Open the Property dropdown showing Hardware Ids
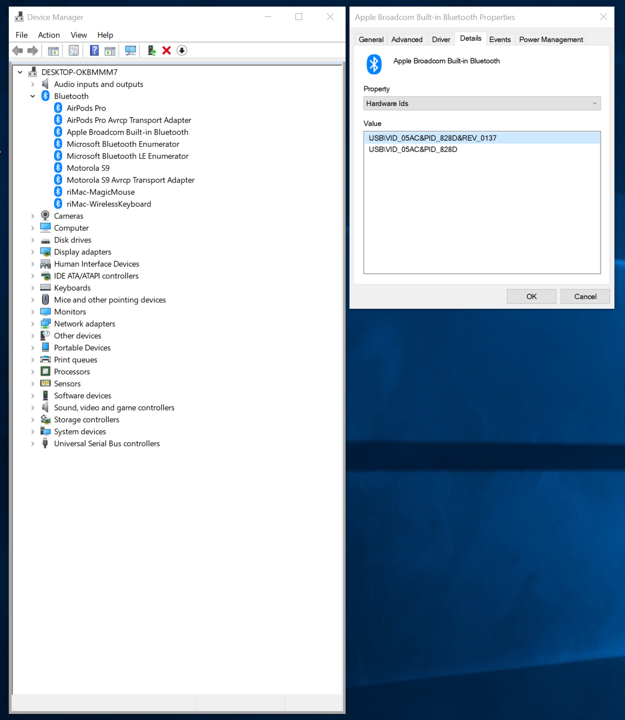Image resolution: width=625 pixels, height=720 pixels. pyautogui.click(x=482, y=103)
